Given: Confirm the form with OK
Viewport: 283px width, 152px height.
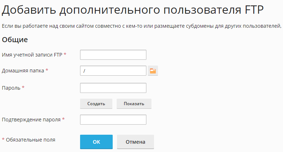Looking at the screenshot, I should pyautogui.click(x=96, y=142).
